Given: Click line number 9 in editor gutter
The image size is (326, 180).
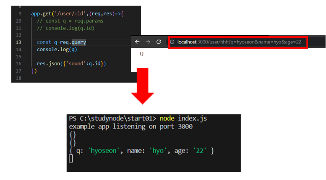Looking at the screenshot, I should (20, 14).
